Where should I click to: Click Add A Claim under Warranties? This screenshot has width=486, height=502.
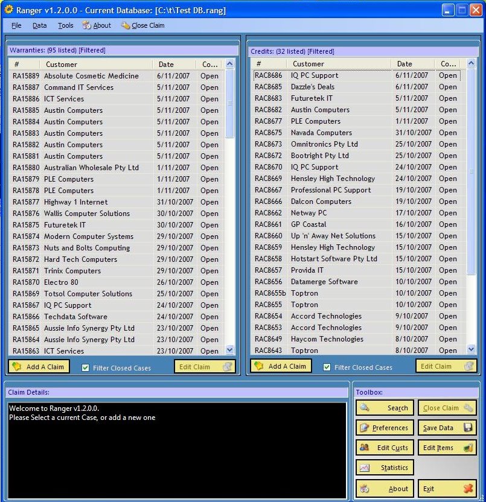point(39,366)
